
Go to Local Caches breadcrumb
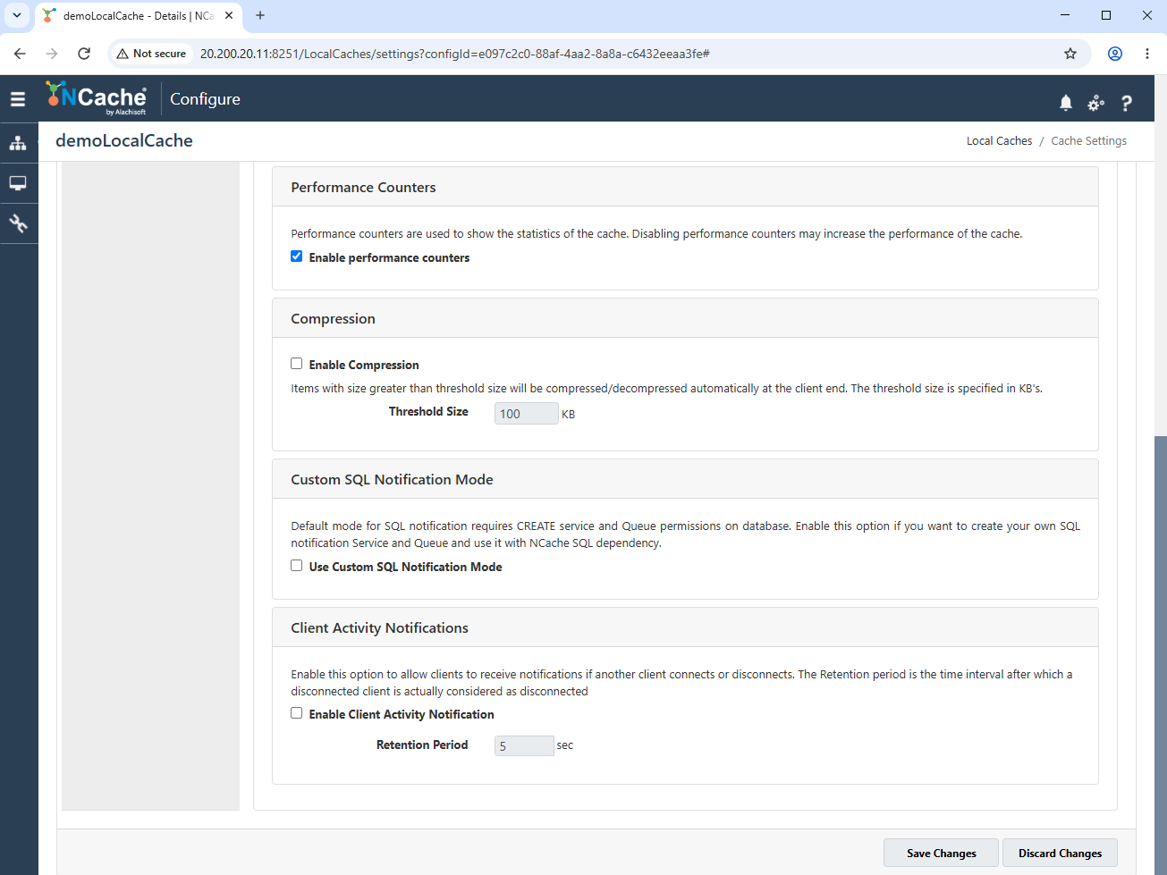[999, 141]
